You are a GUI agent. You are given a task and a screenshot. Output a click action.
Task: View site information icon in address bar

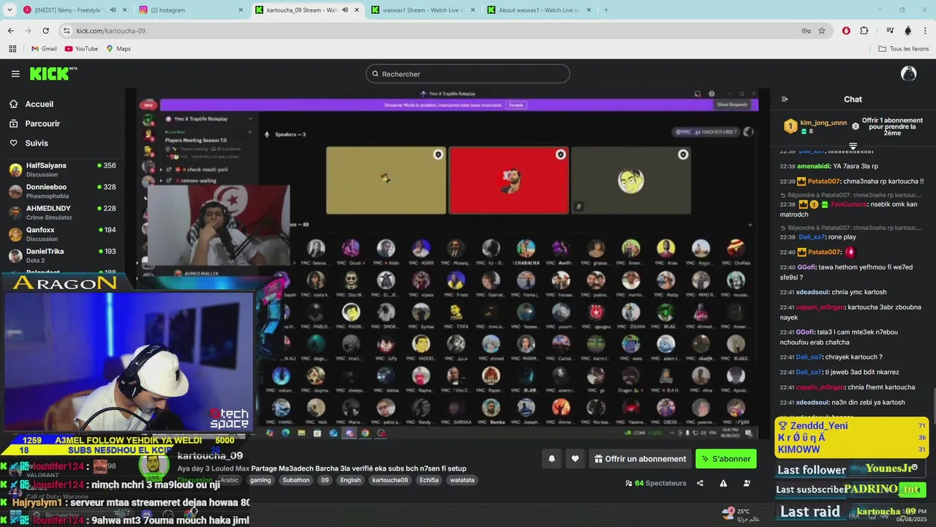click(x=67, y=31)
